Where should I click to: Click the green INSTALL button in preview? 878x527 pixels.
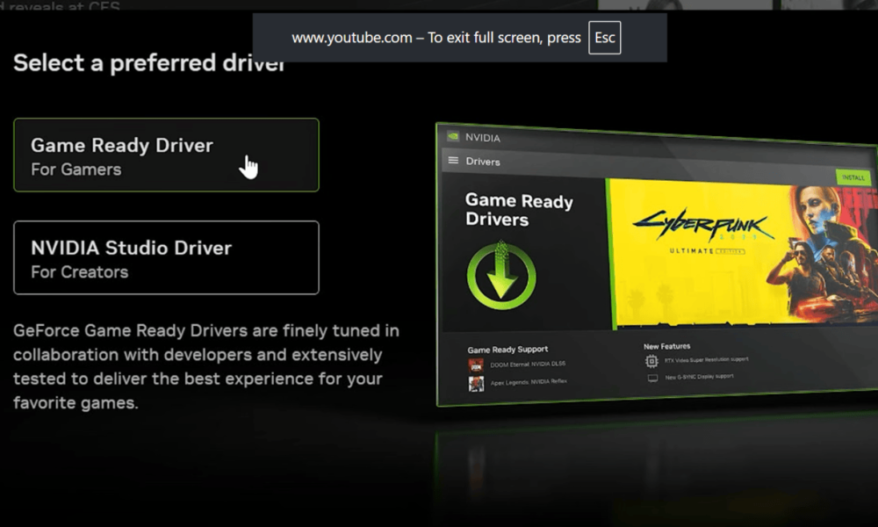tap(853, 177)
